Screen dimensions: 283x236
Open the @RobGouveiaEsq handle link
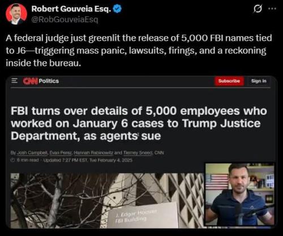[x=65, y=19]
